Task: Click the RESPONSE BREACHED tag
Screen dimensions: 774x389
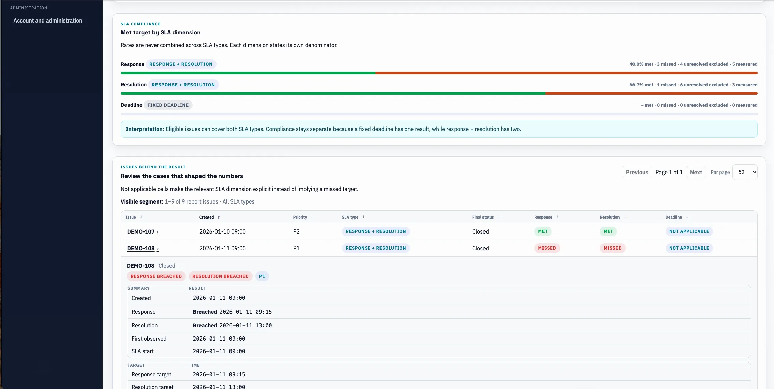Action: (156, 276)
